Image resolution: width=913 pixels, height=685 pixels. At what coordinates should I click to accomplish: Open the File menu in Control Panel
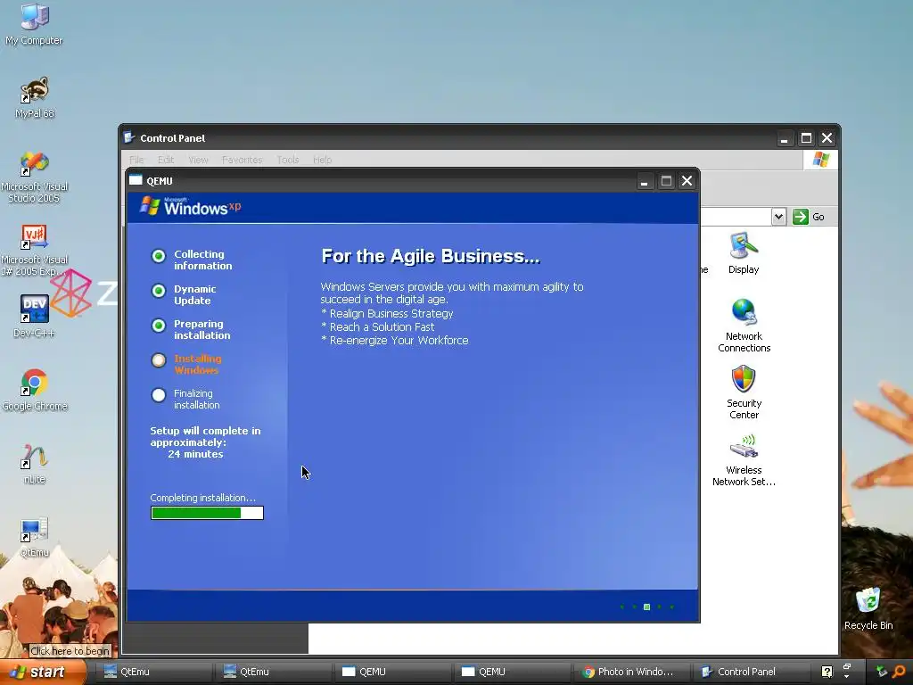coord(136,160)
